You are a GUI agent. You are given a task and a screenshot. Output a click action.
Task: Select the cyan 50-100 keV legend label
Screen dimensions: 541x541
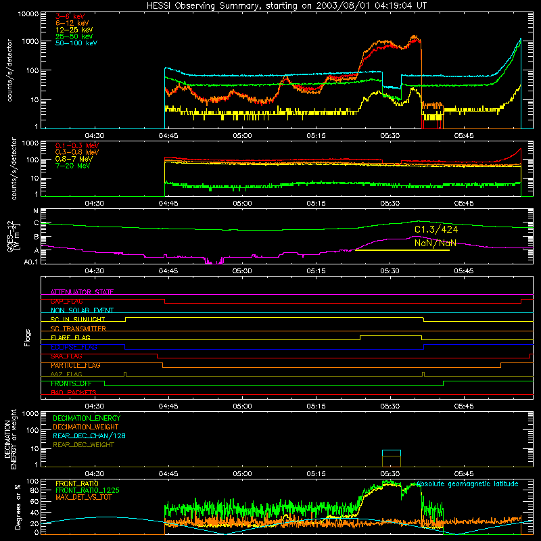[76, 43]
